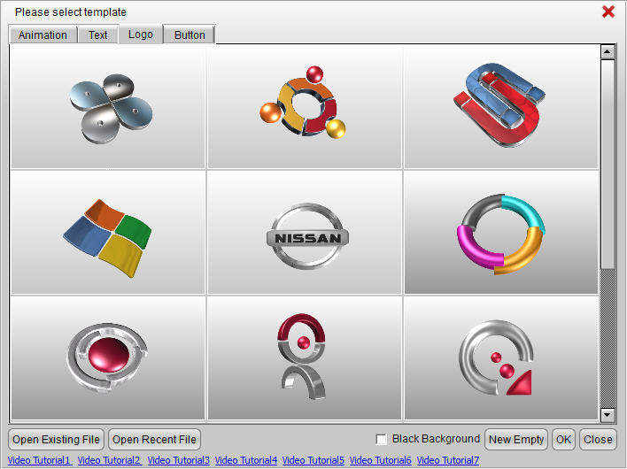Pick the red and blue S-shaped logo template
627x469 pixels.
[x=501, y=107]
